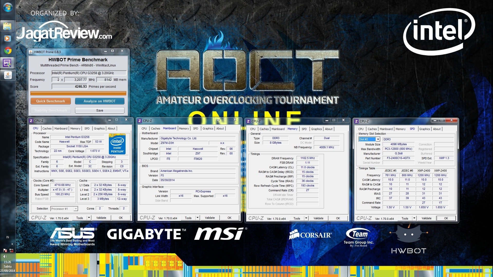The image size is (493, 277).
Task: Run the Quick Benchmark
Action: click(x=51, y=101)
